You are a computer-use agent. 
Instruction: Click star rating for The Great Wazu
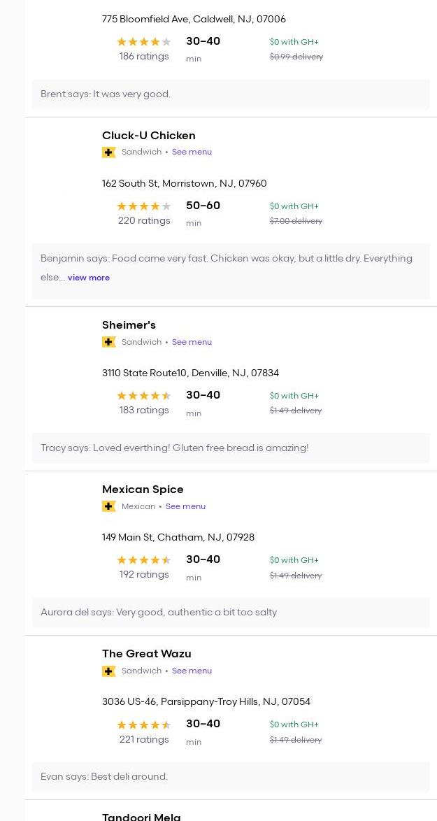143,725
